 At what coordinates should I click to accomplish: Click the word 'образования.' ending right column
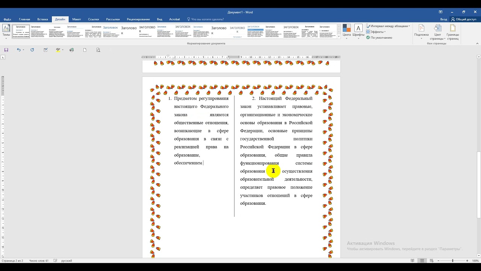[x=253, y=203]
